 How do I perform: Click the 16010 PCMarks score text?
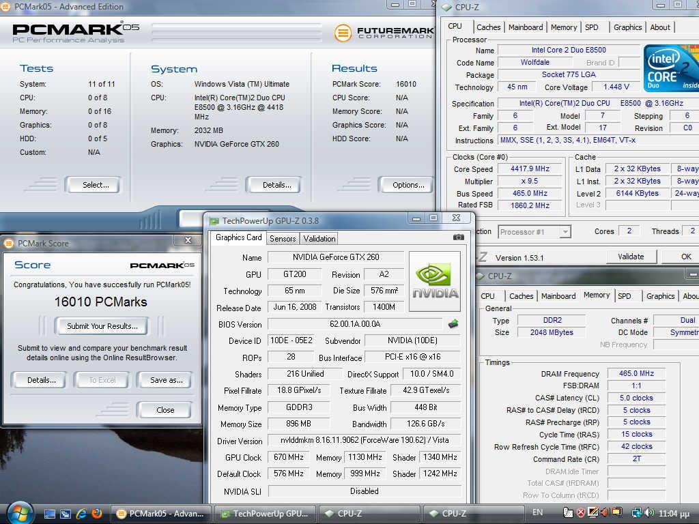click(101, 302)
